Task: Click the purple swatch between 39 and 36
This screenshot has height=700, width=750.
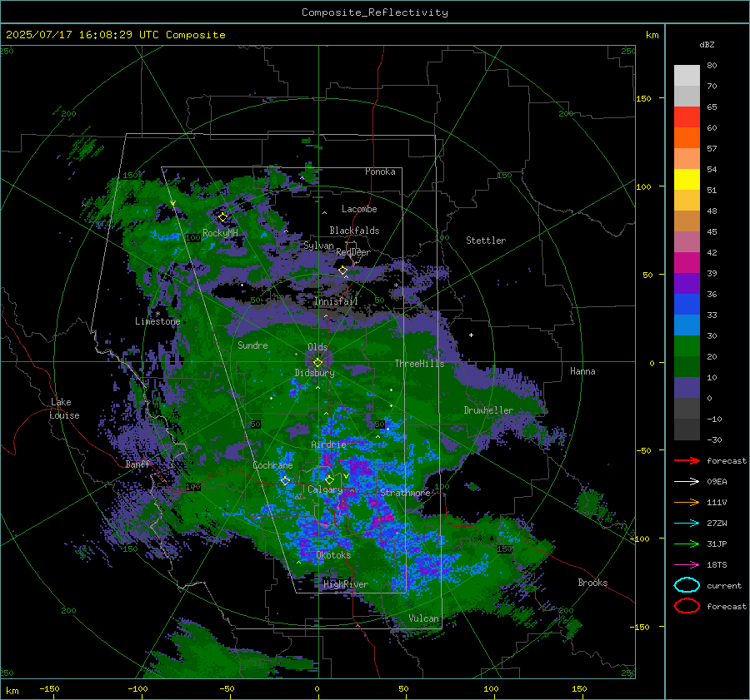Action: click(687, 284)
